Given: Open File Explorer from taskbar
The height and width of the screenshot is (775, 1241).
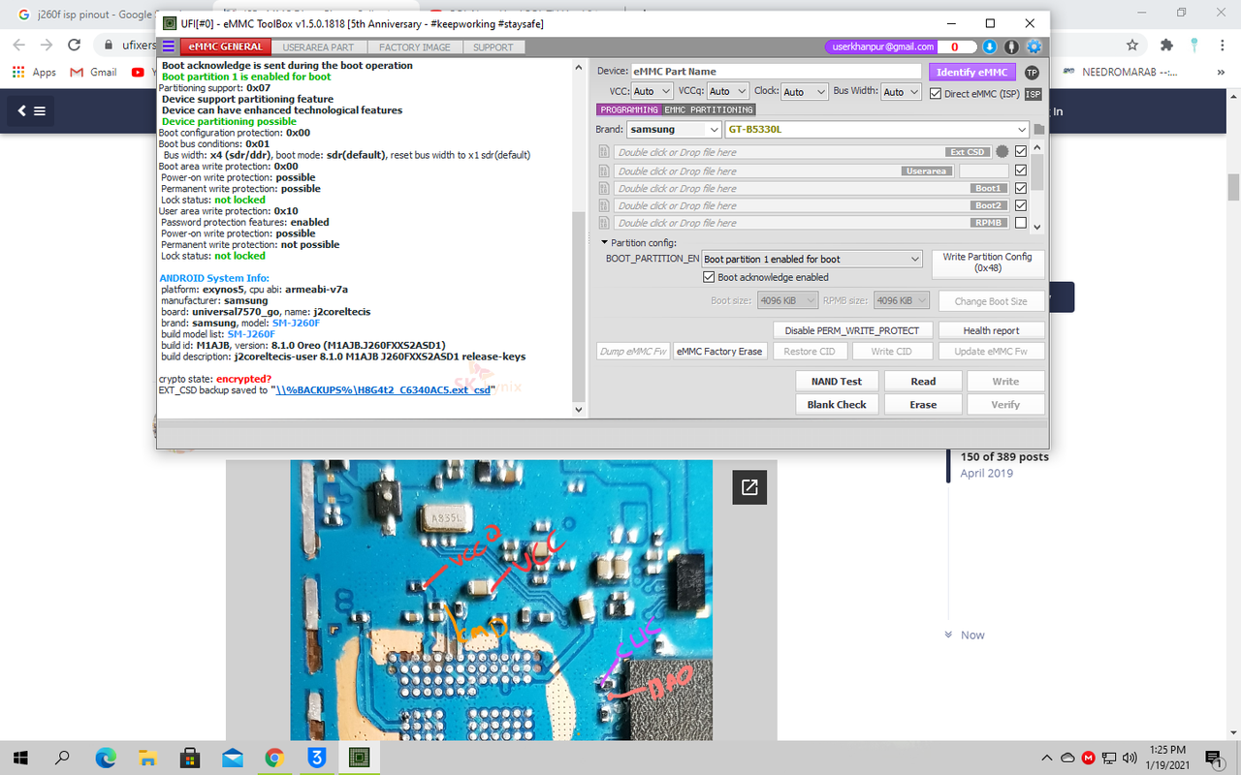Looking at the screenshot, I should point(147,757).
